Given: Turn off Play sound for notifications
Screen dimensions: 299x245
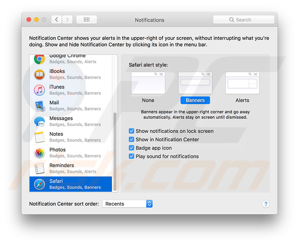Looking at the screenshot, I should [x=131, y=156].
